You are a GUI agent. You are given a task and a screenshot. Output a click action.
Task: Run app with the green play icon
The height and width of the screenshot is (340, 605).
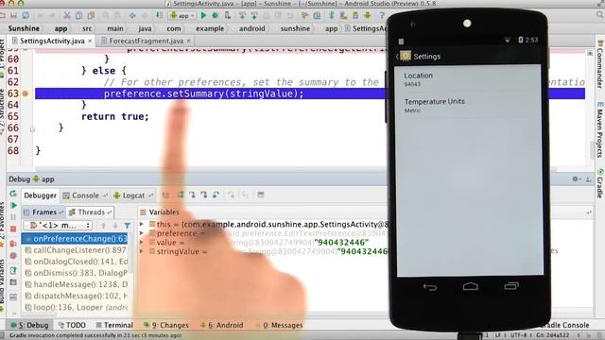[x=204, y=15]
